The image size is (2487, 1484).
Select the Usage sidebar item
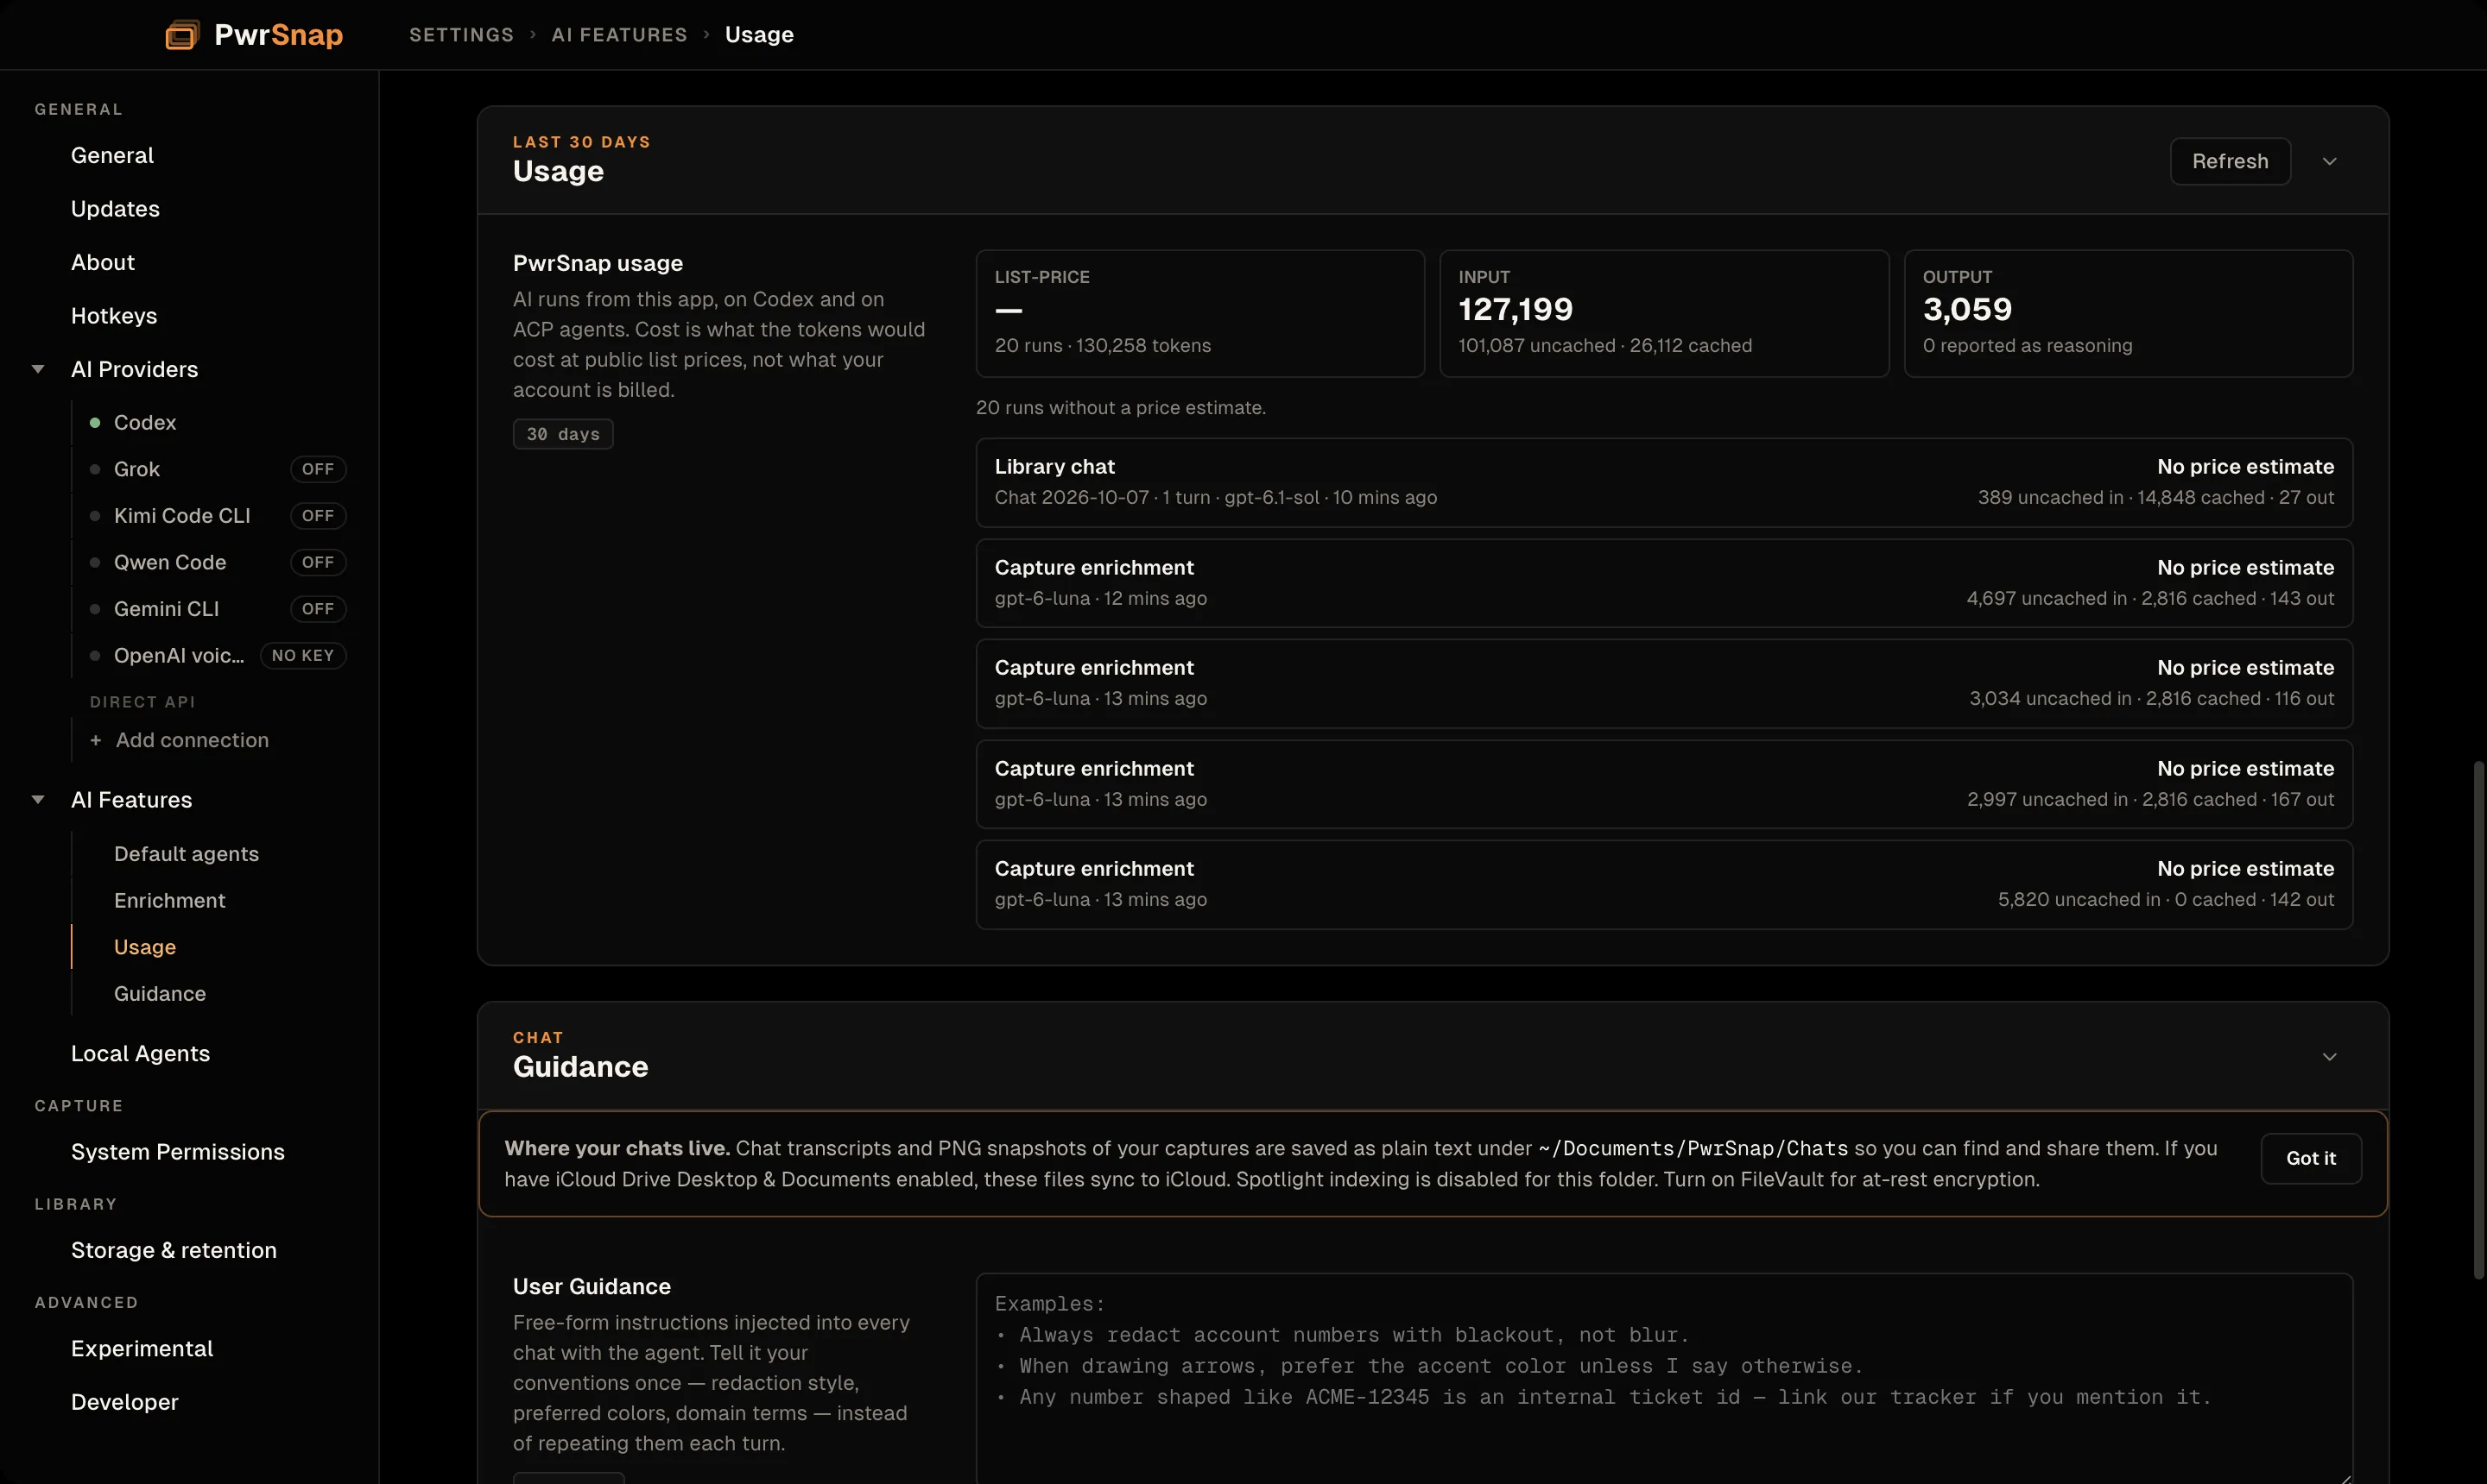coord(145,947)
